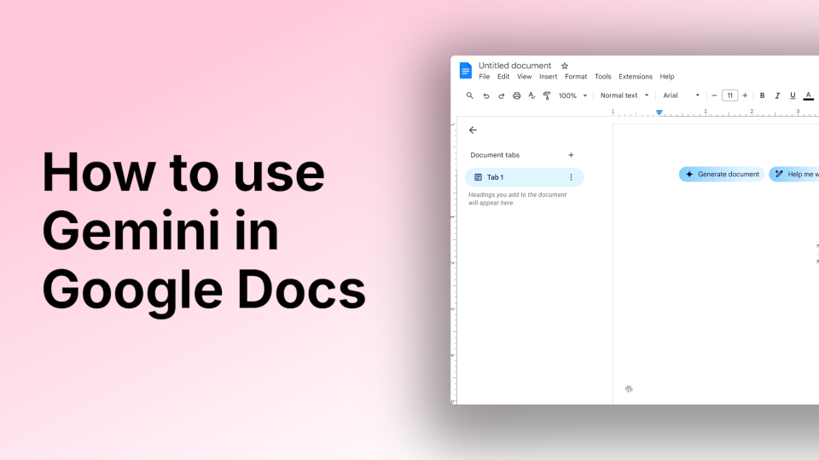This screenshot has height=460, width=819.
Task: Open the Edit menu
Action: coord(503,77)
